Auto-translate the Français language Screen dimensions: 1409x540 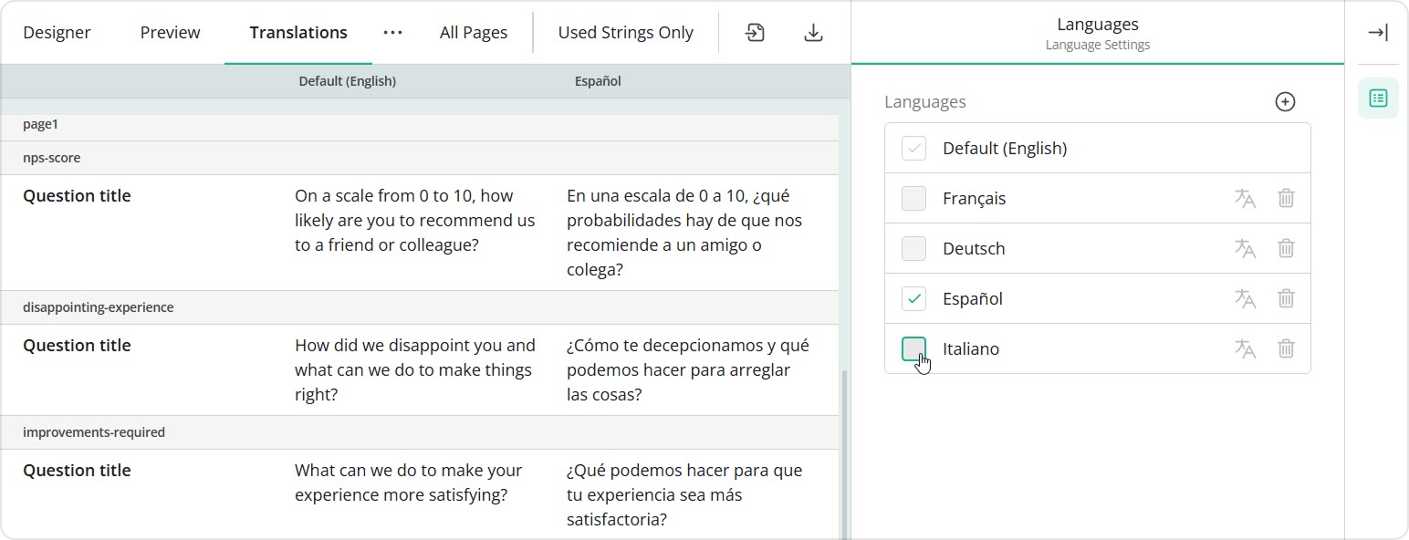[1246, 198]
